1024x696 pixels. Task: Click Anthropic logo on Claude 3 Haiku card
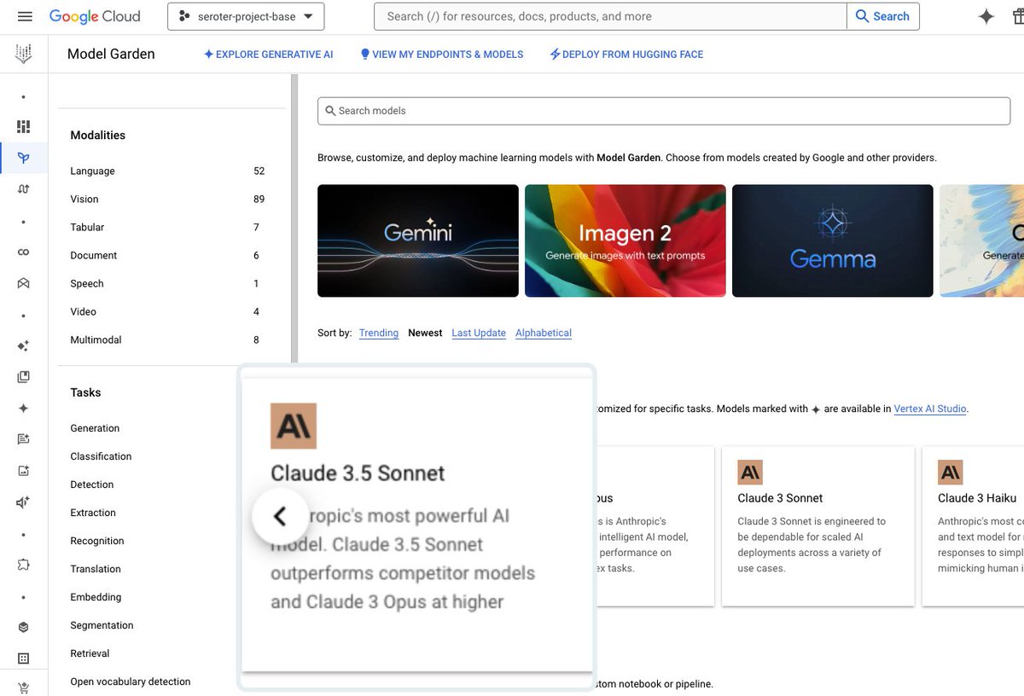951,472
